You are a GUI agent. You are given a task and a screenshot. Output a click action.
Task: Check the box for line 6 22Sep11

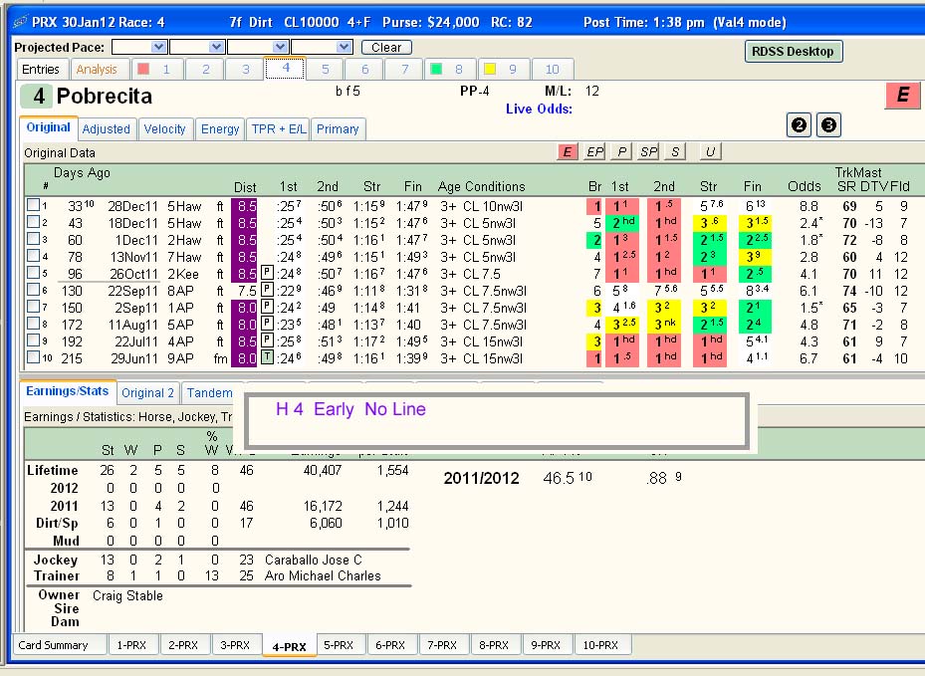click(33, 290)
